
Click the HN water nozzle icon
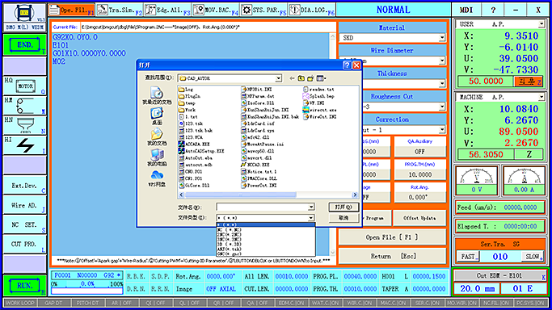point(25,125)
